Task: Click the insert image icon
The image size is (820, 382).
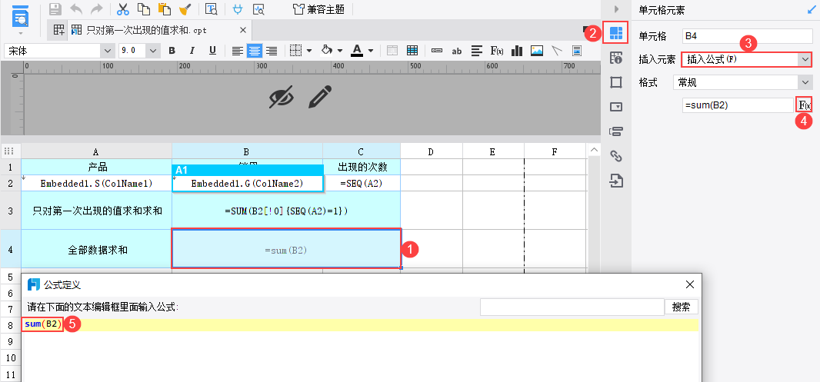Action: pos(537,50)
